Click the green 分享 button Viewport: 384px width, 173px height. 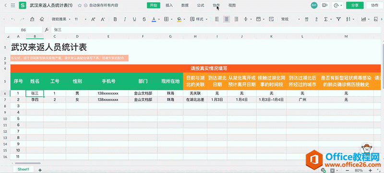click(x=355, y=5)
